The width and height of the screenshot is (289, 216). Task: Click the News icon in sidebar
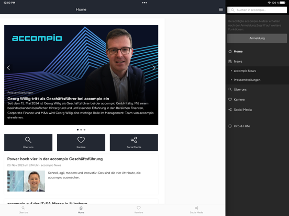pos(230,62)
